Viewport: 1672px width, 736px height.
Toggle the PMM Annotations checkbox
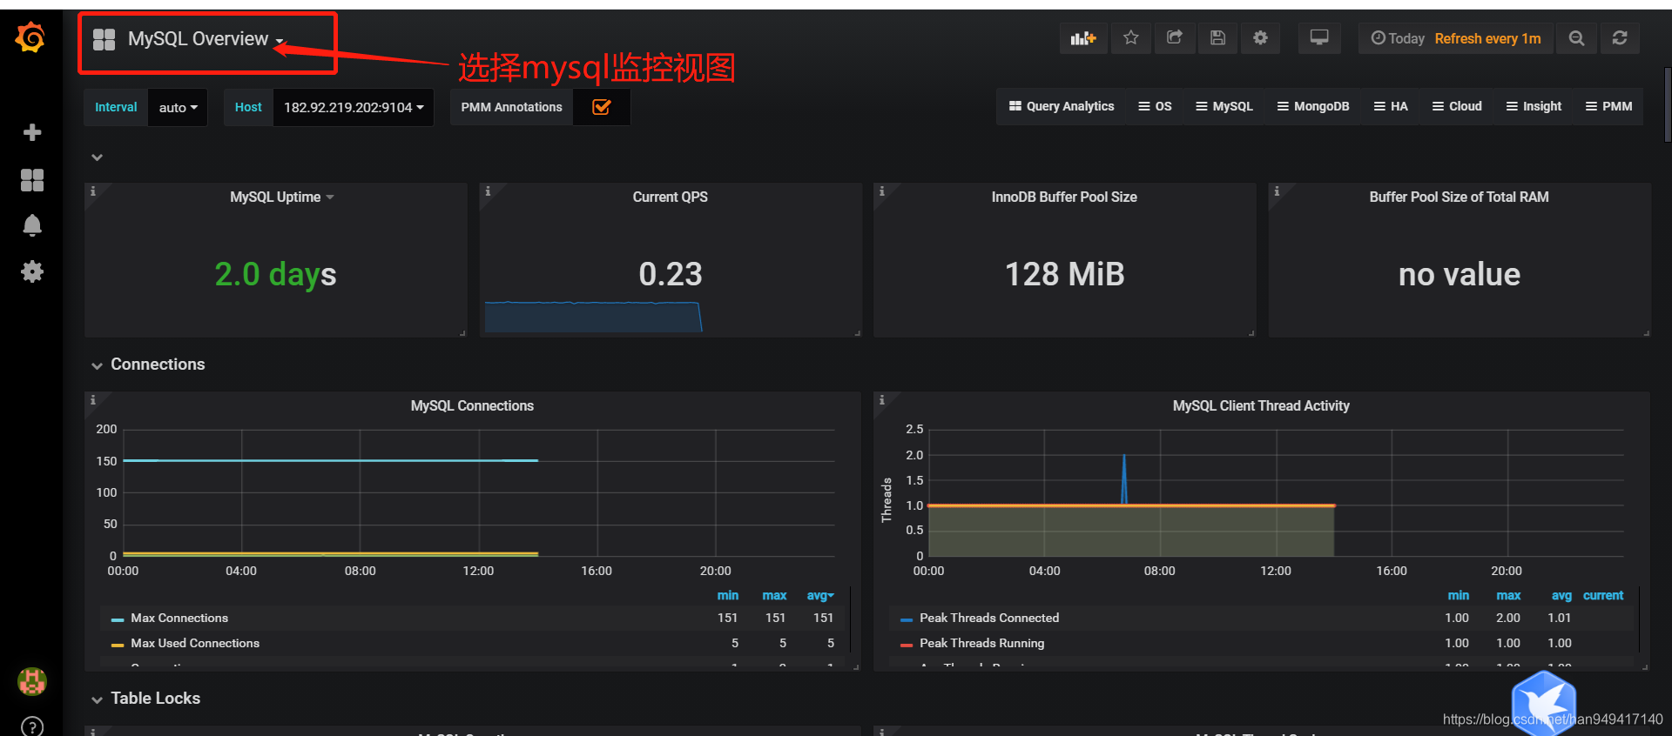tap(602, 107)
